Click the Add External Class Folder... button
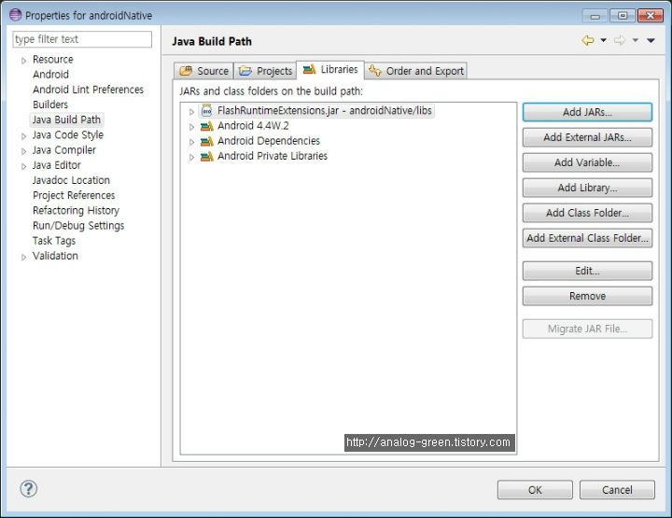The image size is (672, 518). pyautogui.click(x=587, y=238)
